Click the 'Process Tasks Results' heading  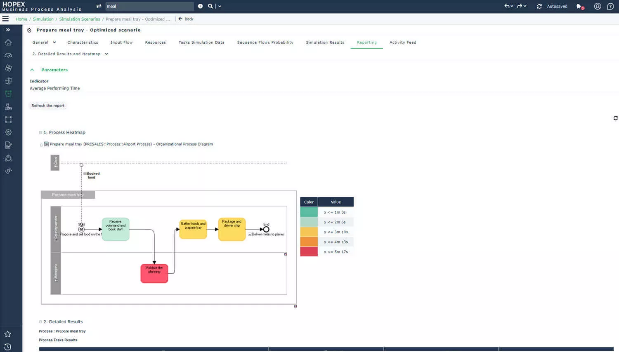pyautogui.click(x=58, y=340)
